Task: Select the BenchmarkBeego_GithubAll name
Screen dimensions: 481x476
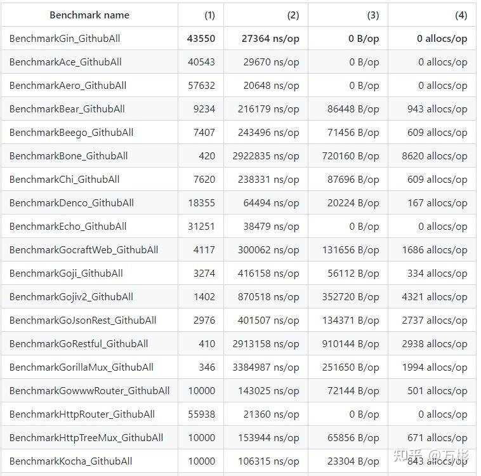Action: pos(71,132)
